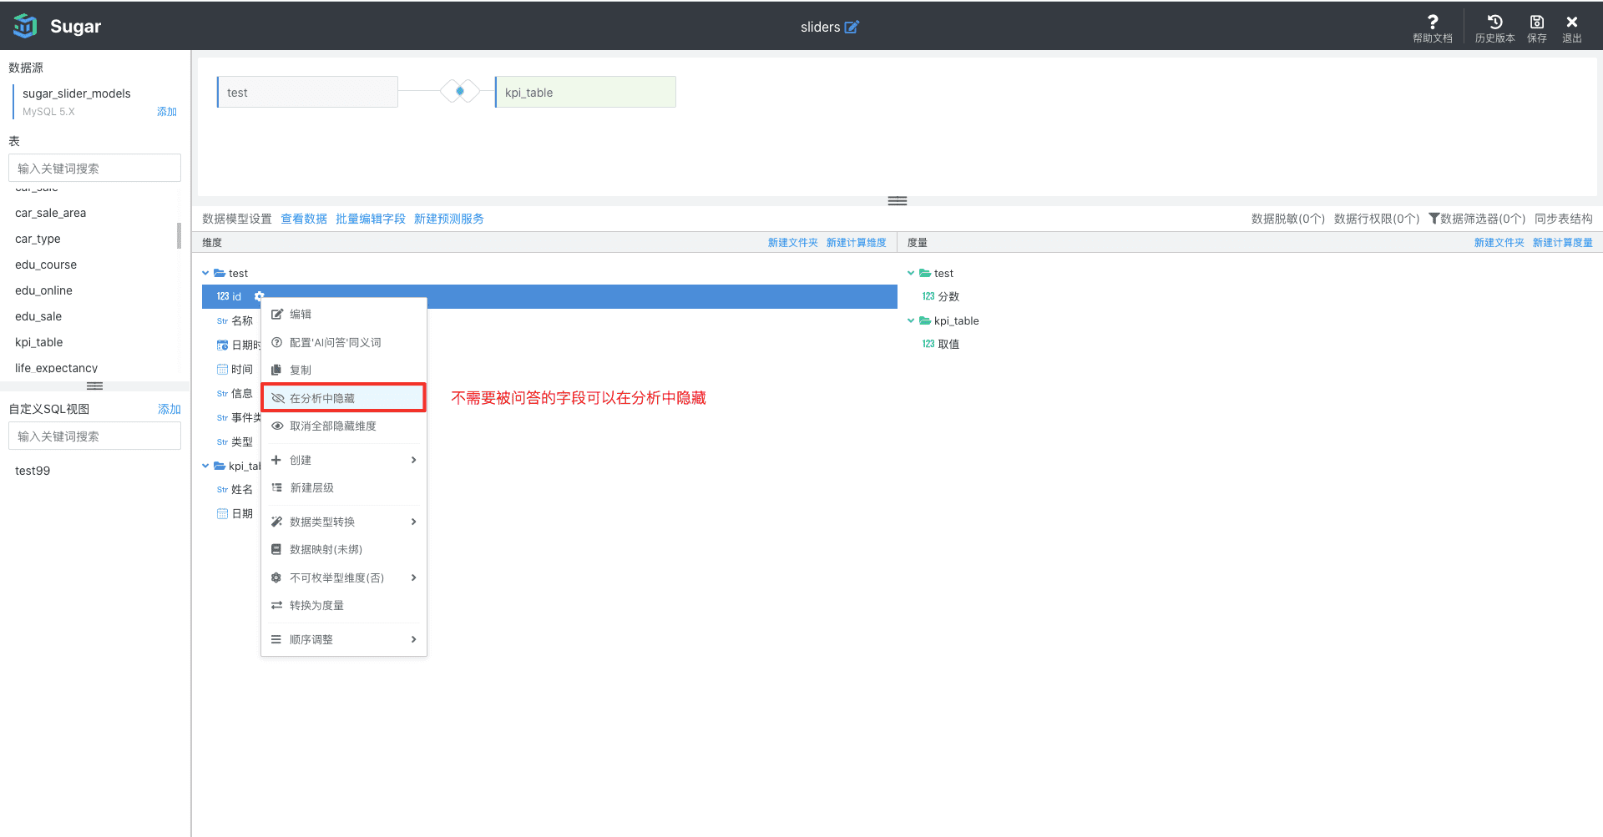This screenshot has width=1603, height=837.
Task: Select edu_course in table list
Action: 46,265
